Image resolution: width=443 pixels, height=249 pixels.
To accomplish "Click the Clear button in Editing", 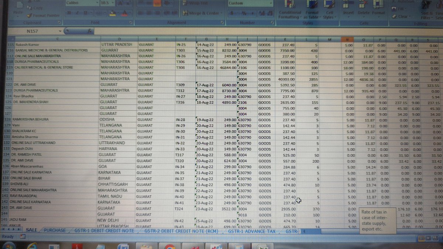I will point(401,16).
